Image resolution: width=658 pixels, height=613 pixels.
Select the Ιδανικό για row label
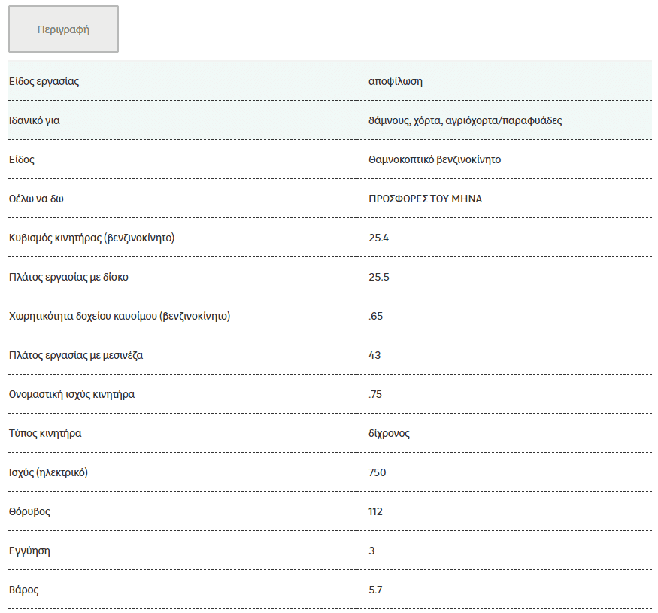click(x=35, y=120)
